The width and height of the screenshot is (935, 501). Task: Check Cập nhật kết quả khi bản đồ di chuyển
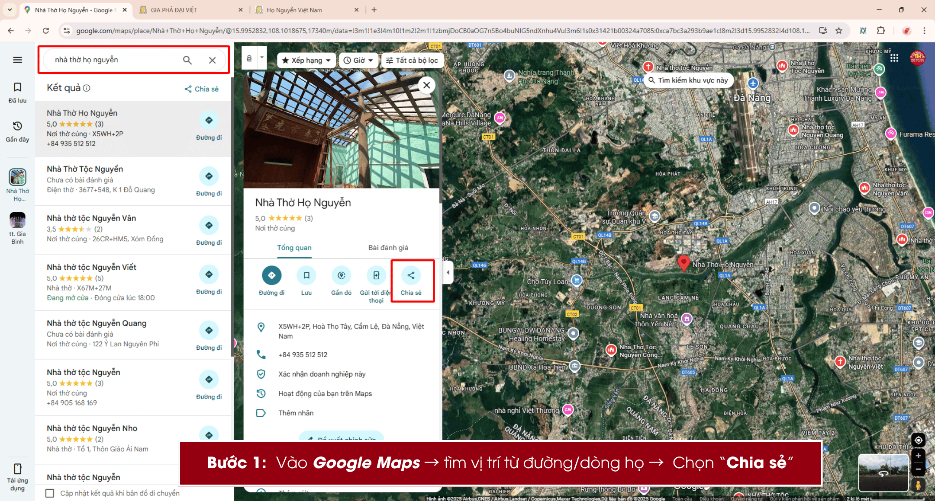(x=50, y=493)
